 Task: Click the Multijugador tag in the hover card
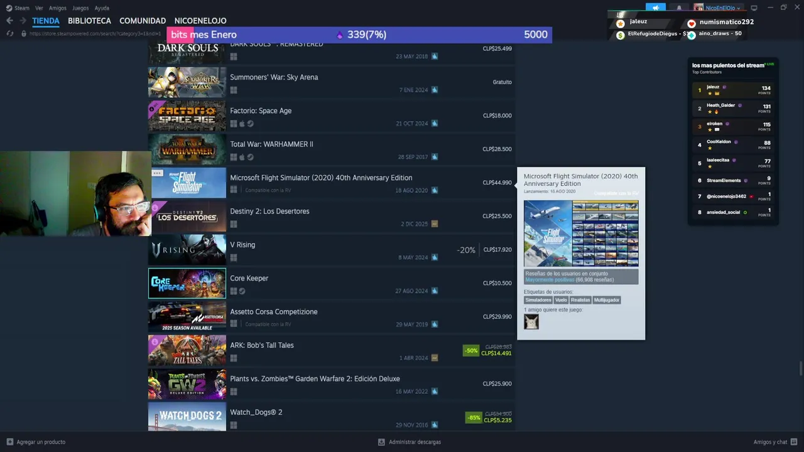(x=607, y=300)
